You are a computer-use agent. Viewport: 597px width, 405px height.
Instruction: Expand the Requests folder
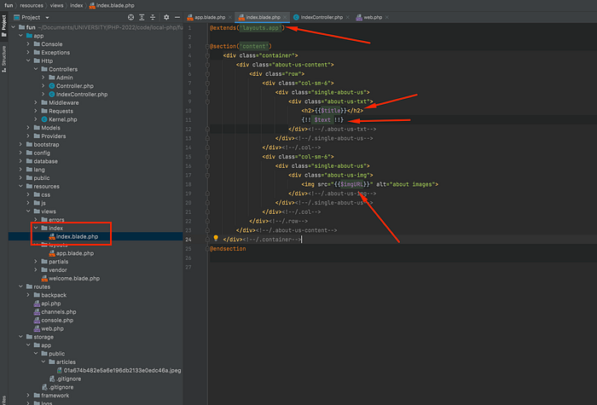tap(36, 111)
